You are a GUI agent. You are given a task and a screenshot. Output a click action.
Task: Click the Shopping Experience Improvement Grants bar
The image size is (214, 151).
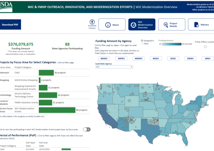[43, 88]
